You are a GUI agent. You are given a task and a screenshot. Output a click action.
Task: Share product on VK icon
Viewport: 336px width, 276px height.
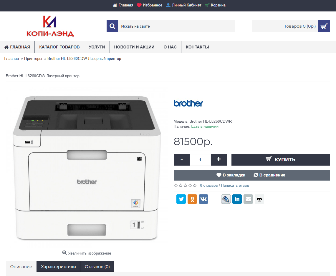(x=203, y=199)
